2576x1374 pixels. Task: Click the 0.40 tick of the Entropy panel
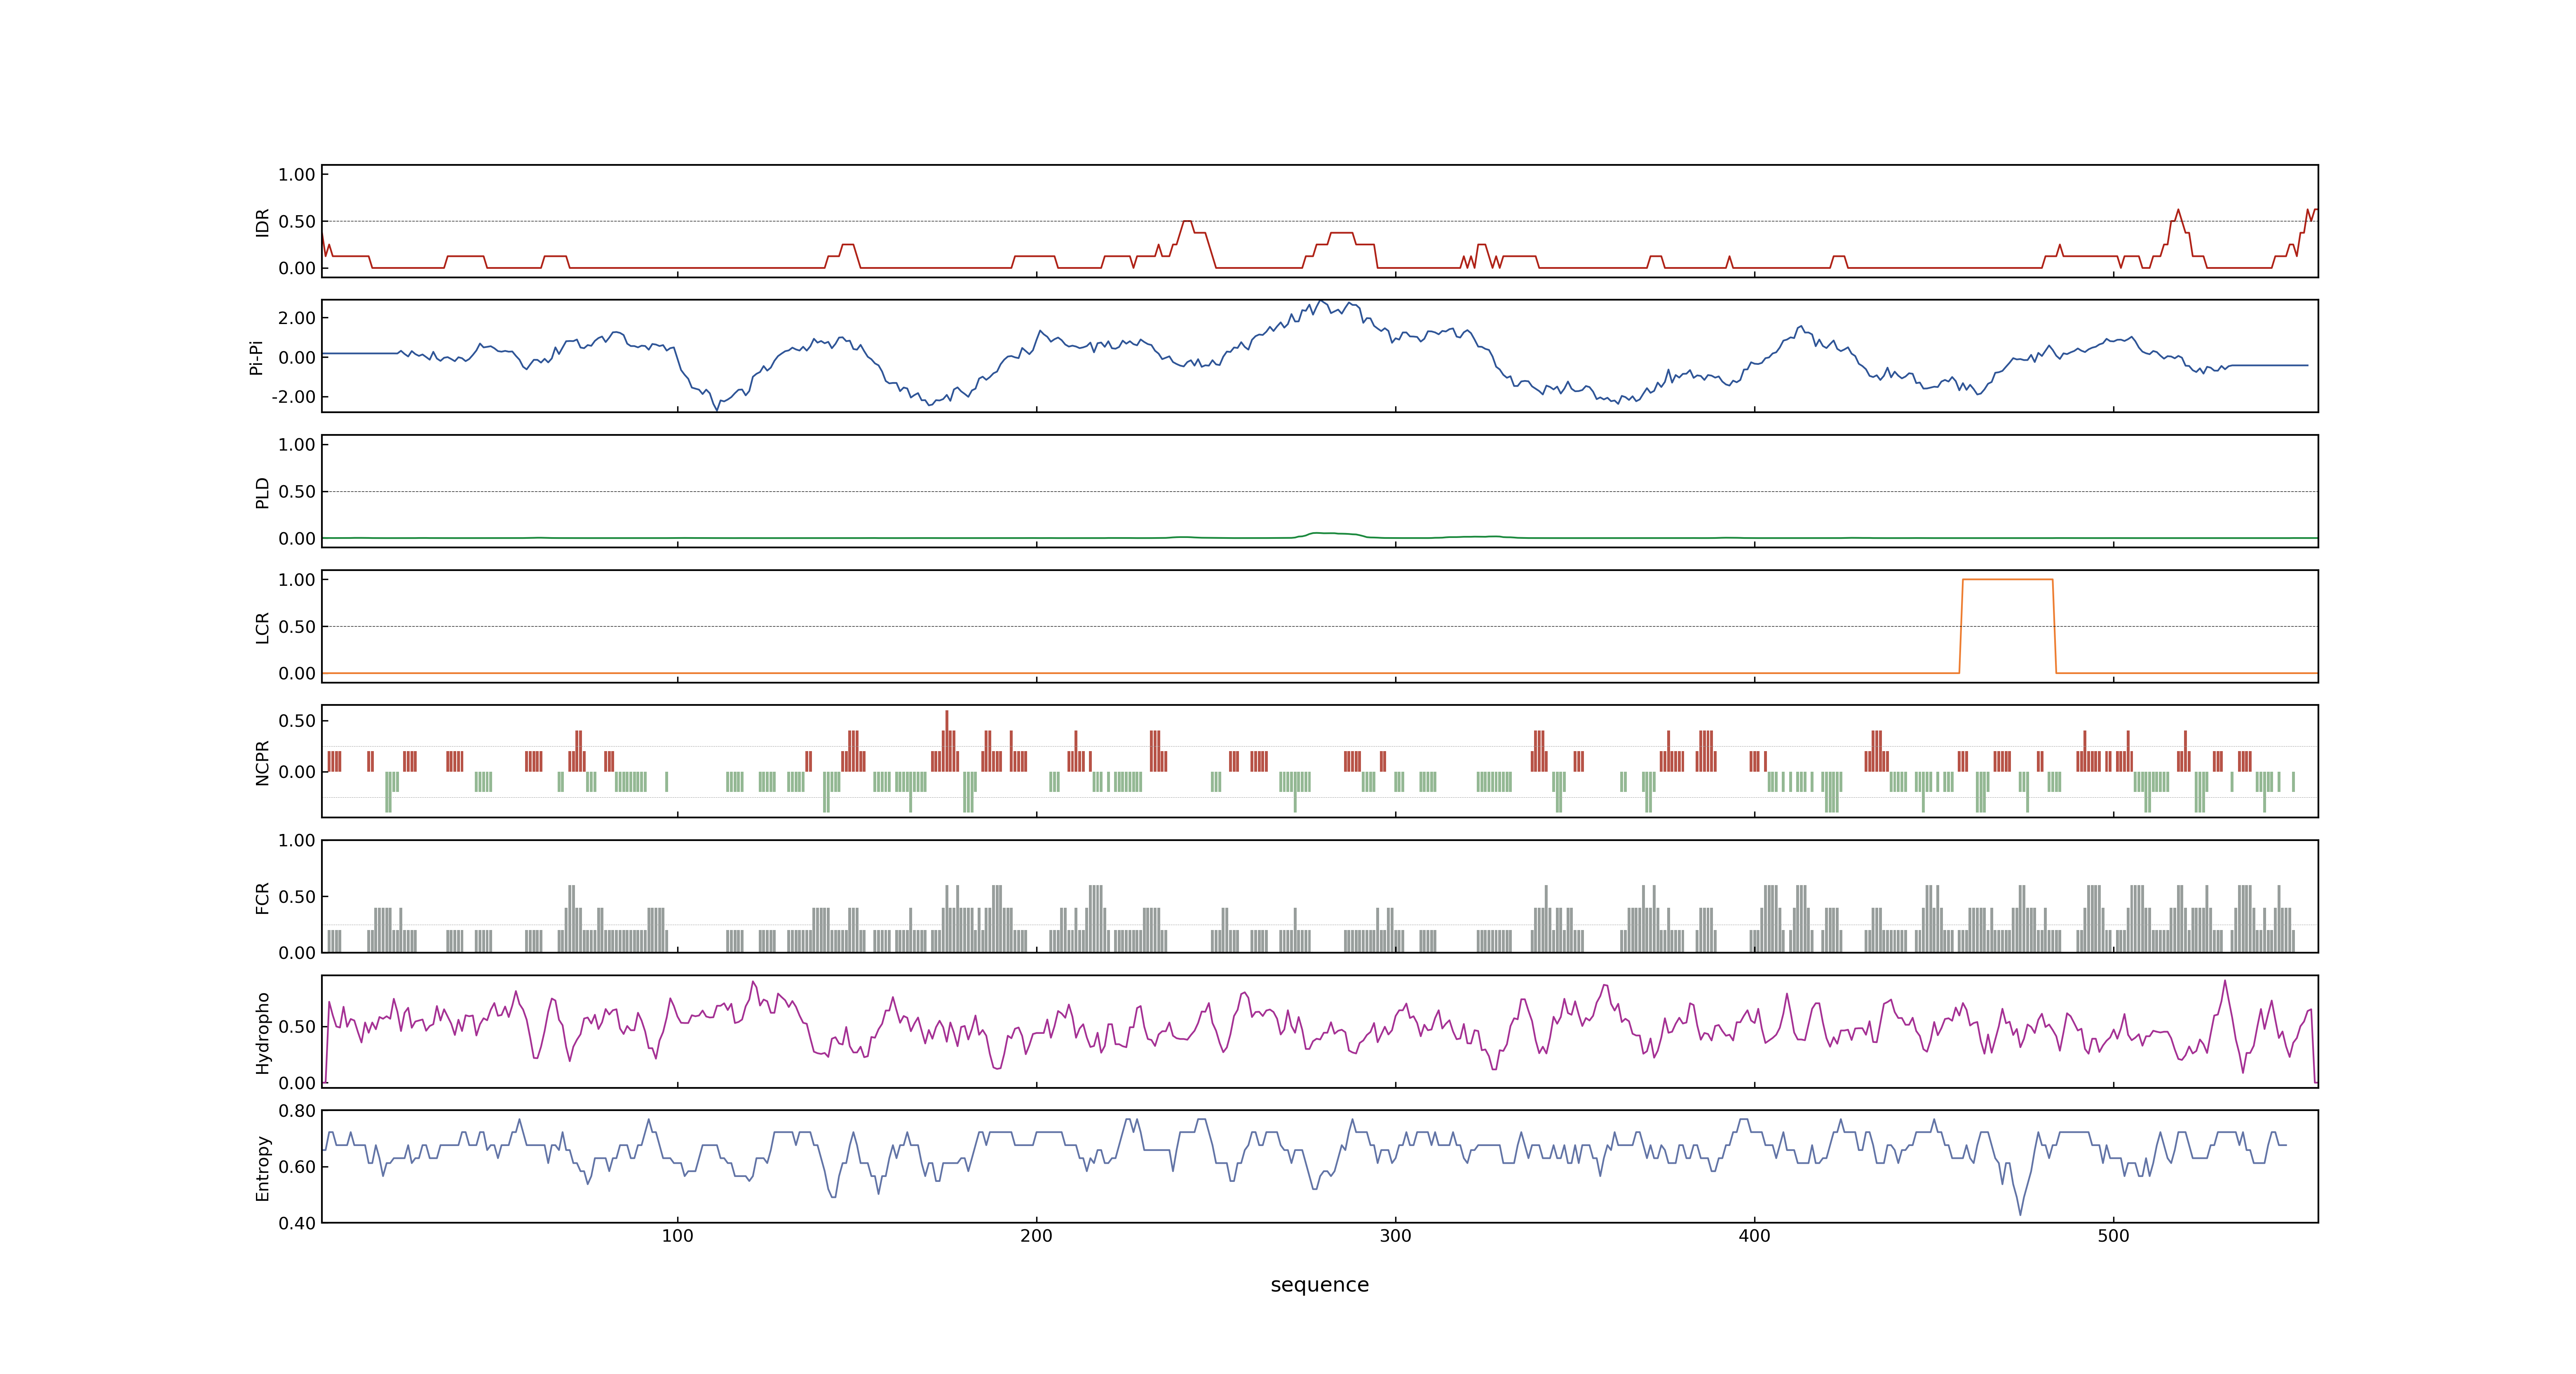coord(297,1223)
